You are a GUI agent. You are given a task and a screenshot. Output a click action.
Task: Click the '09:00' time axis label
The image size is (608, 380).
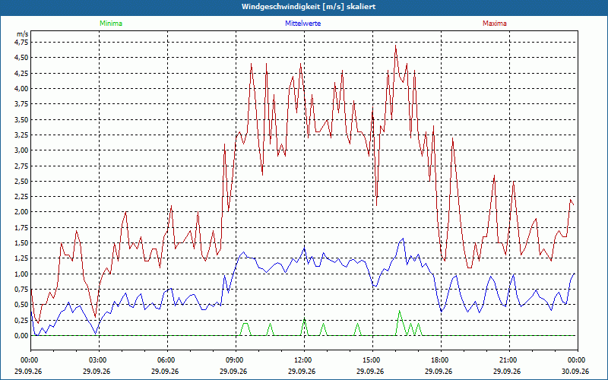tap(236, 360)
